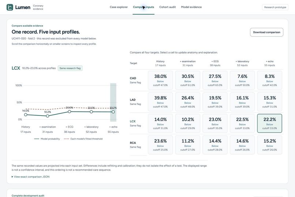295x197 pixels.
Task: Click the 100% y-axis label
Action: 19,85
